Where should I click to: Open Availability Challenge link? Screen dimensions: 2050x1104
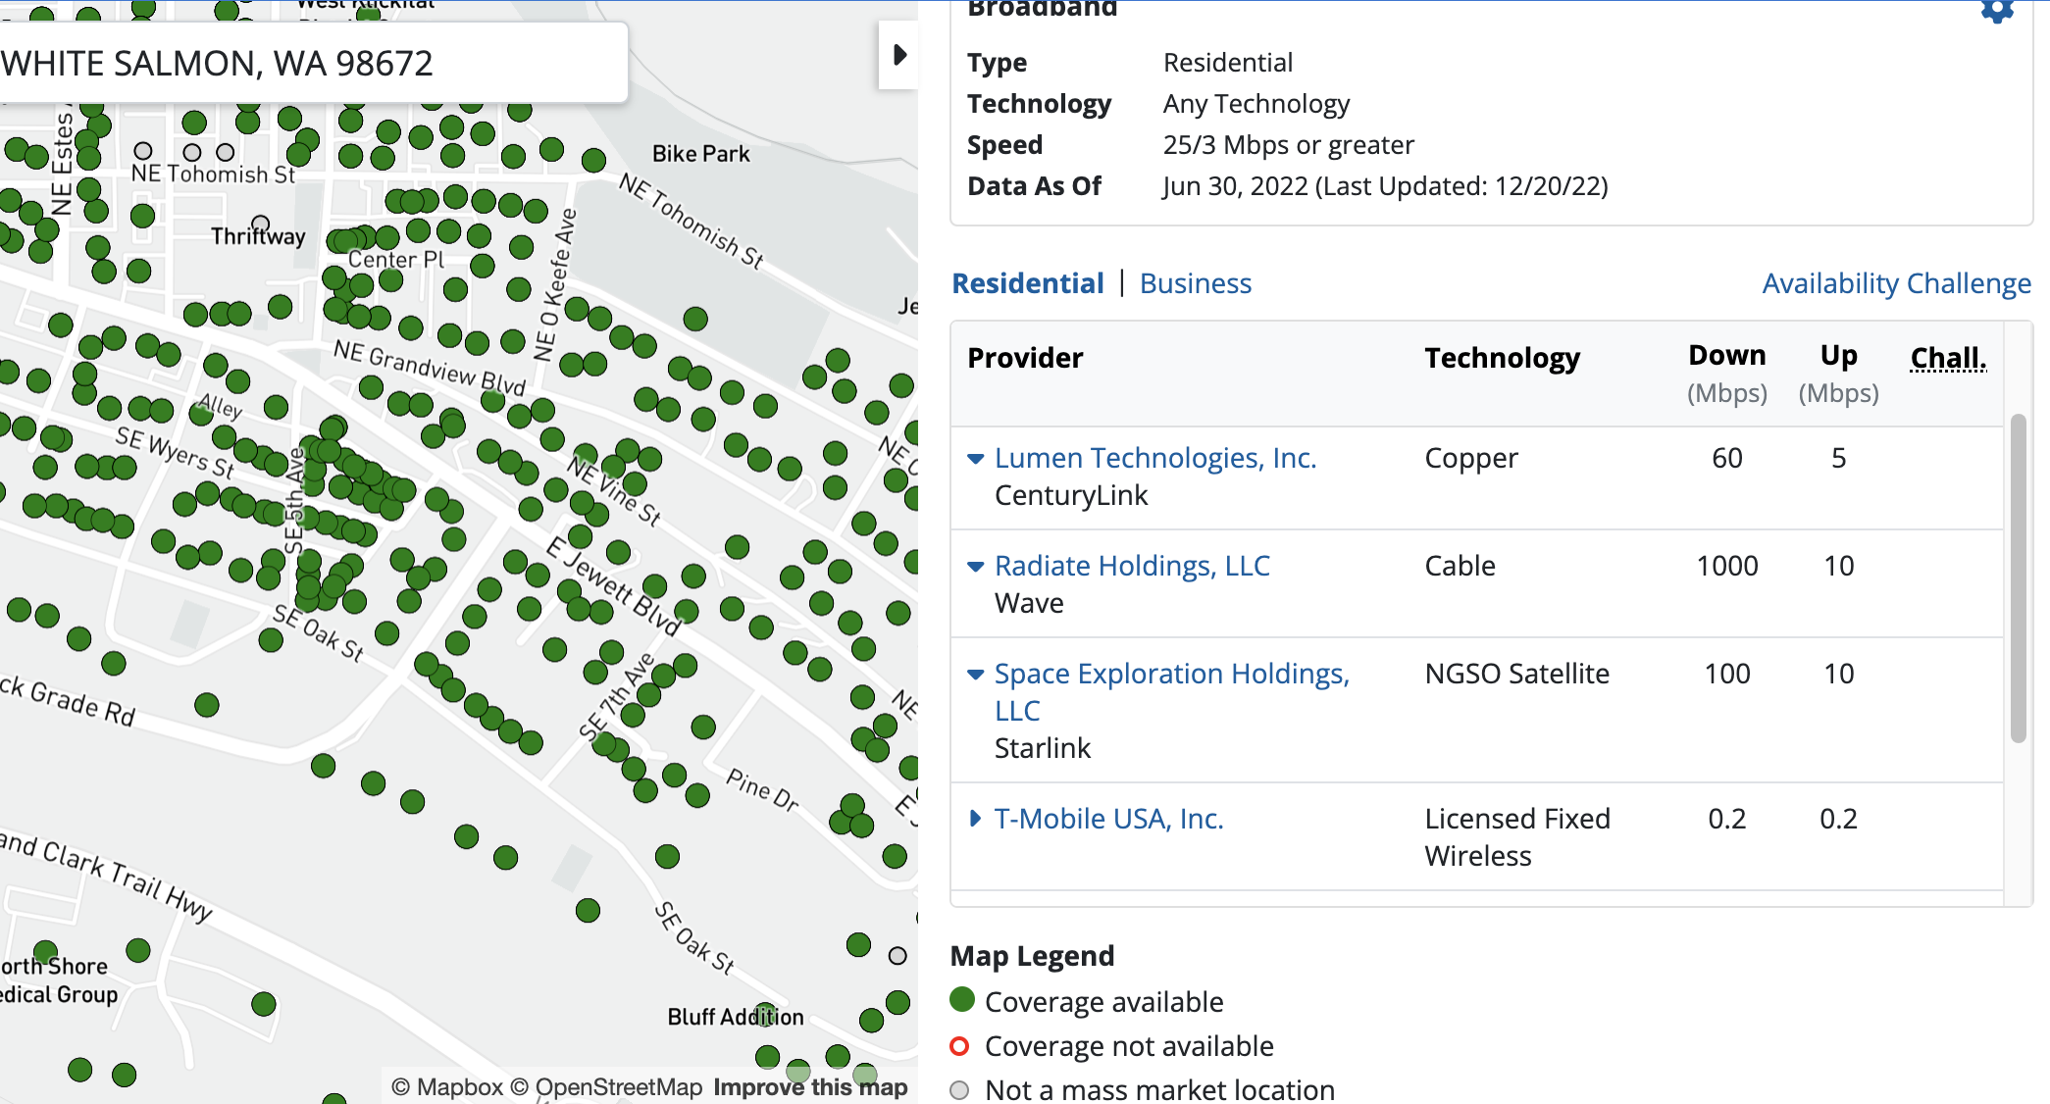coord(1897,283)
